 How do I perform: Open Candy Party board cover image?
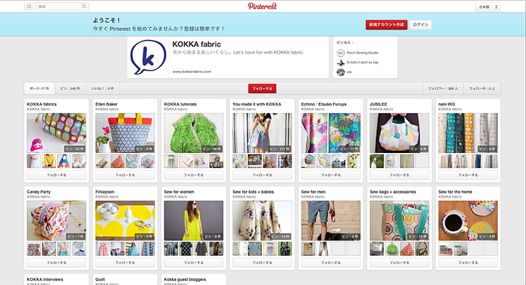tap(57, 221)
